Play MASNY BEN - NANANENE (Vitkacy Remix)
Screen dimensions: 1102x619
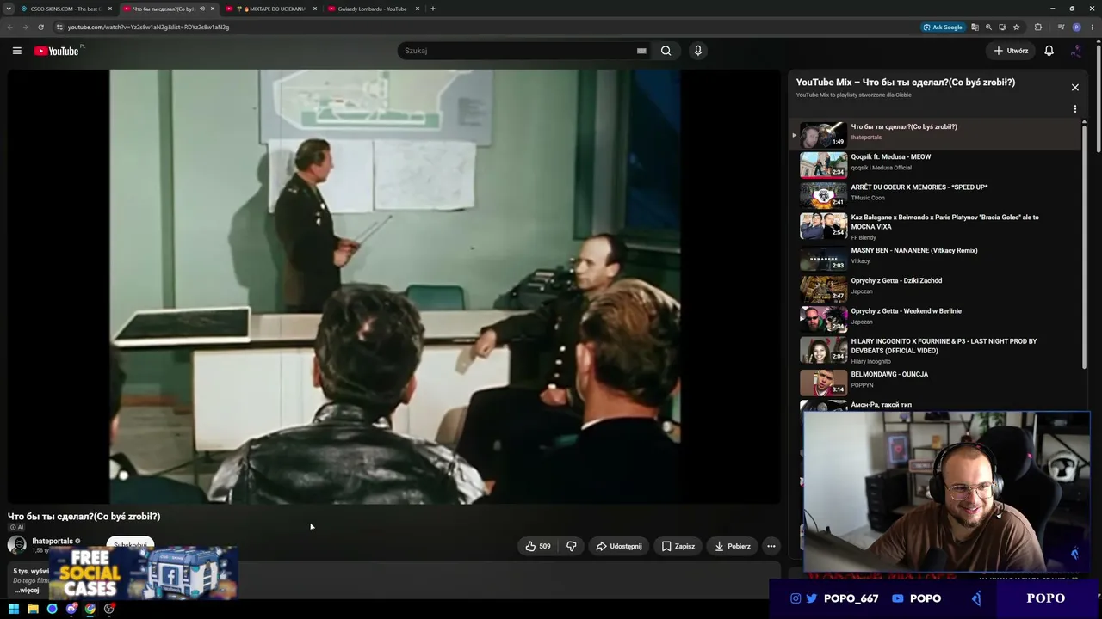pyautogui.click(x=937, y=258)
